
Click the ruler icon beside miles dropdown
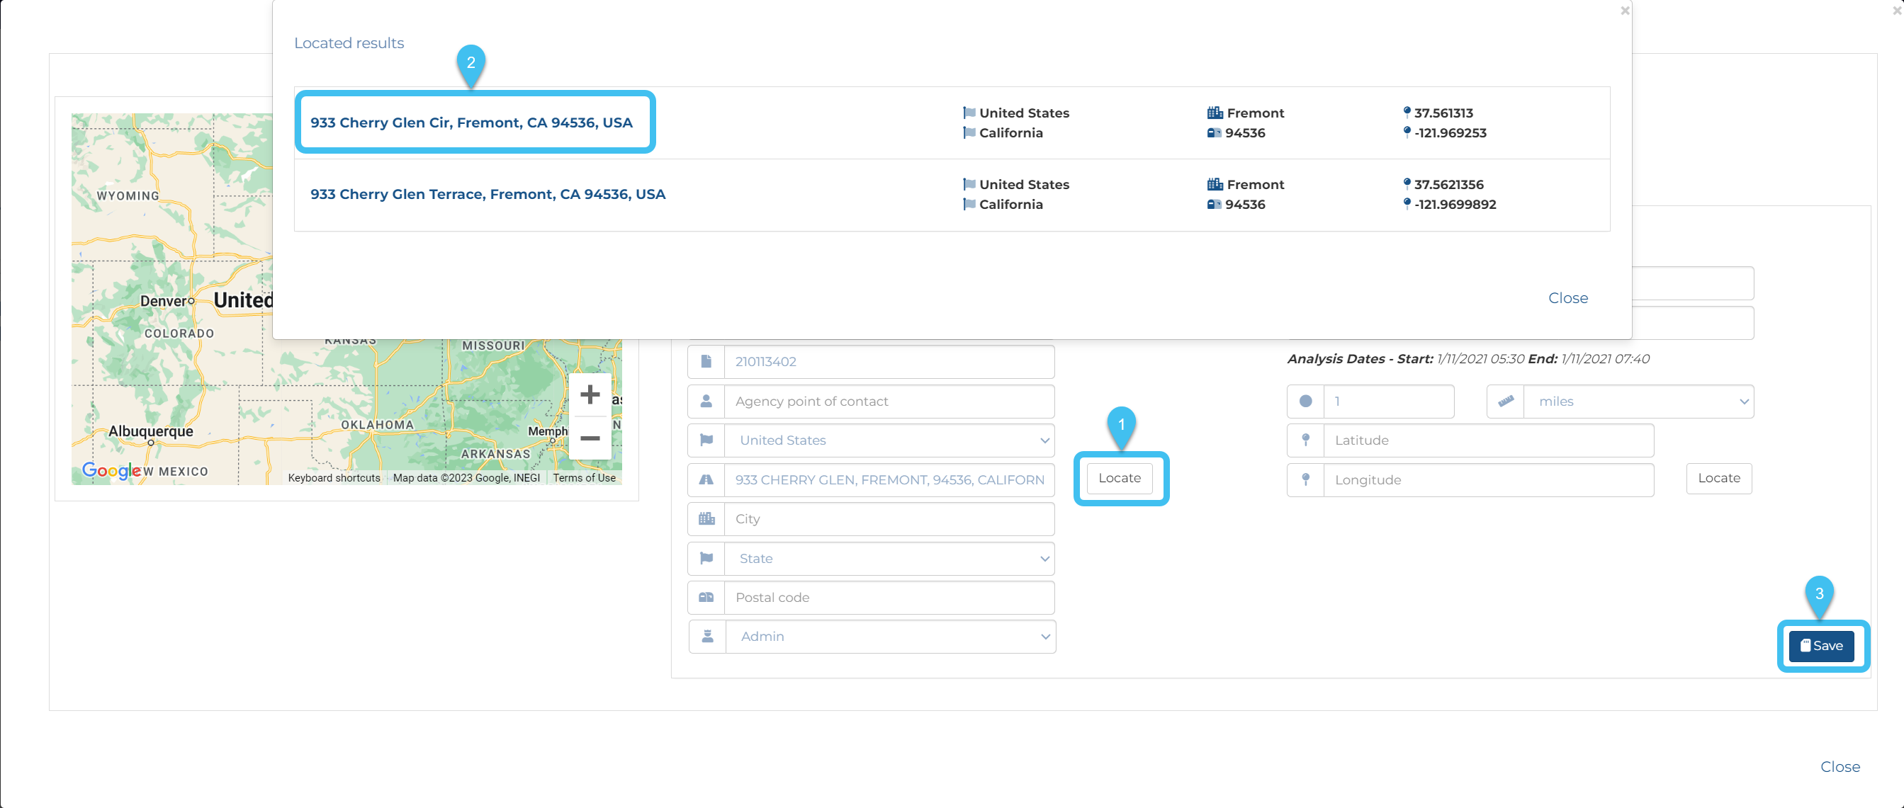[x=1505, y=401]
